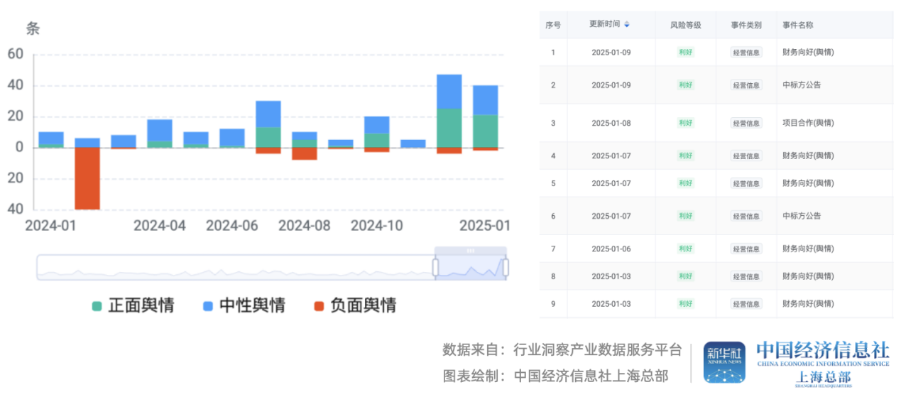The image size is (901, 397).
Task: Open 项目合作(舆情) event in row 3
Action: [x=808, y=123]
